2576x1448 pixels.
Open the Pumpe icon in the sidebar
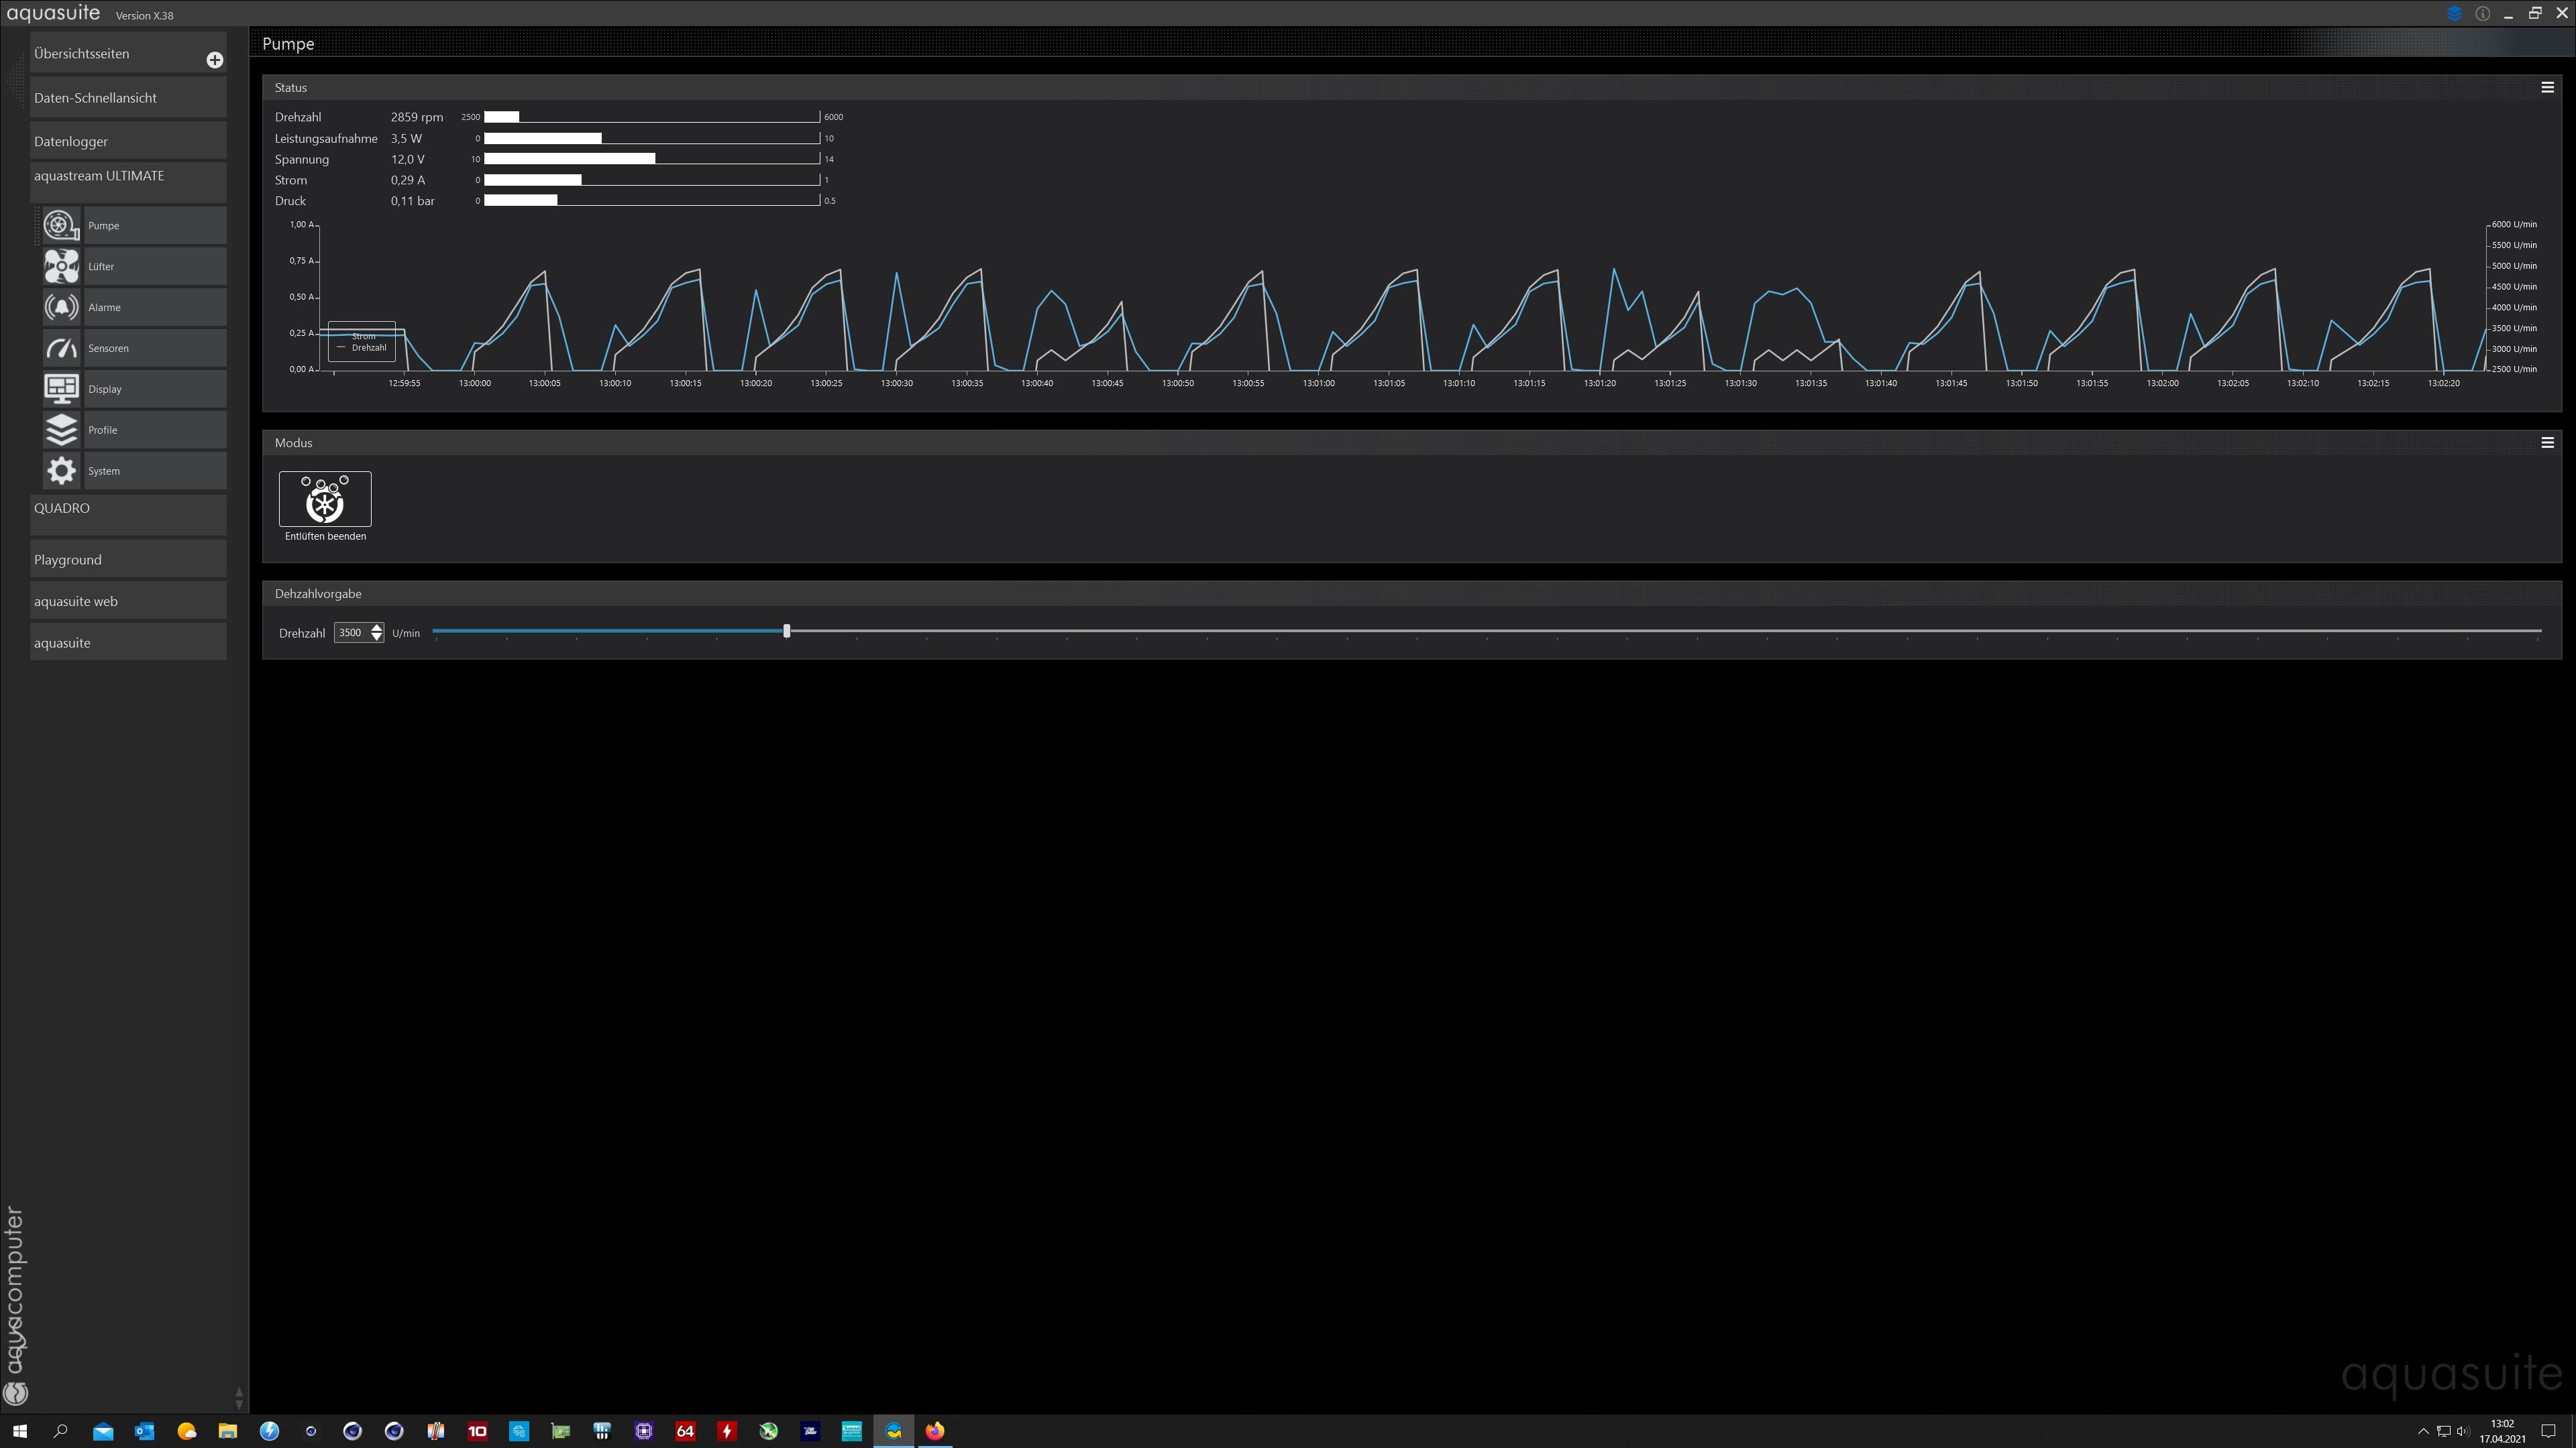(x=61, y=226)
